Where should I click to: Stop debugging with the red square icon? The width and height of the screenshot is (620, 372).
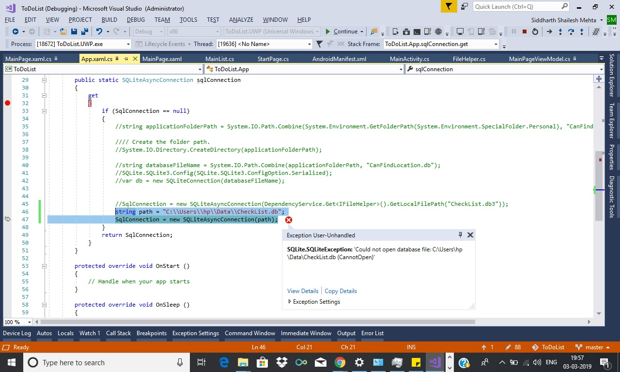coord(525,32)
